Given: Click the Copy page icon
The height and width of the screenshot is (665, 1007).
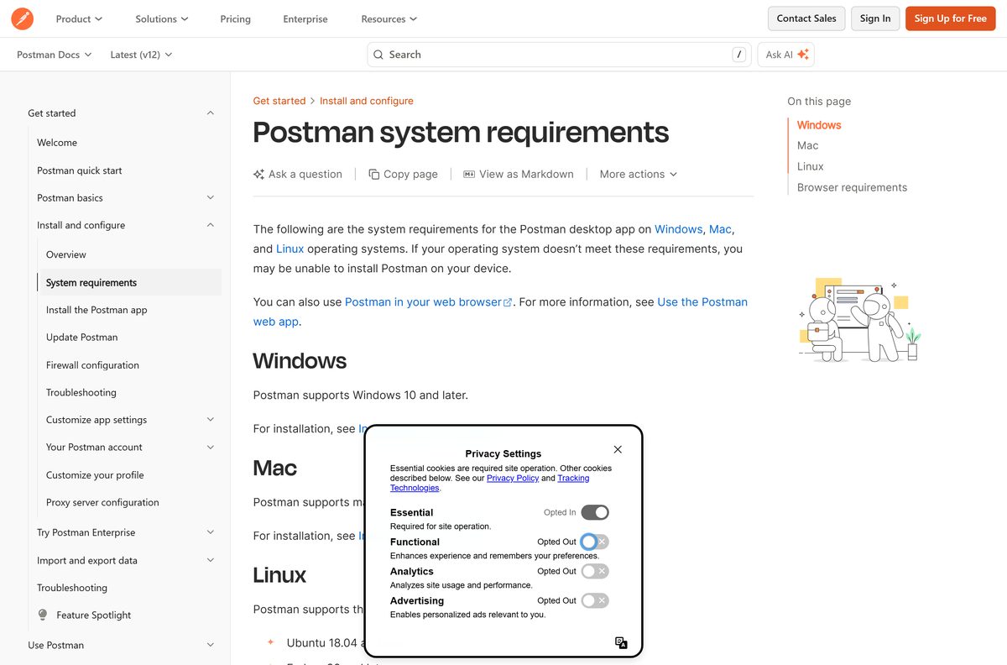Looking at the screenshot, I should pos(374,175).
